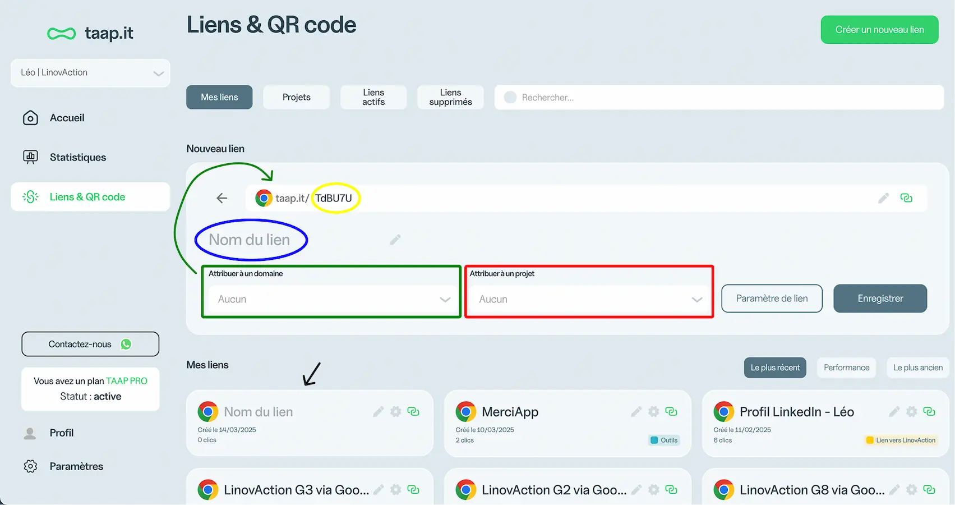Image resolution: width=955 pixels, height=505 pixels.
Task: Open the Profil LinkedIn - Léo card title
Action: [797, 412]
